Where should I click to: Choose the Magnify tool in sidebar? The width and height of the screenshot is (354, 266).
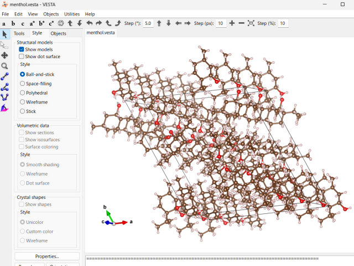pyautogui.click(x=4, y=66)
